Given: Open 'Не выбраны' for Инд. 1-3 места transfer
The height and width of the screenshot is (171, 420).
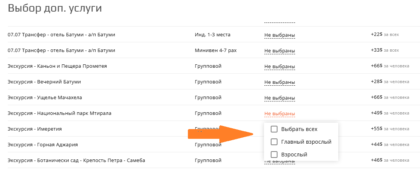Looking at the screenshot, I should coord(280,35).
